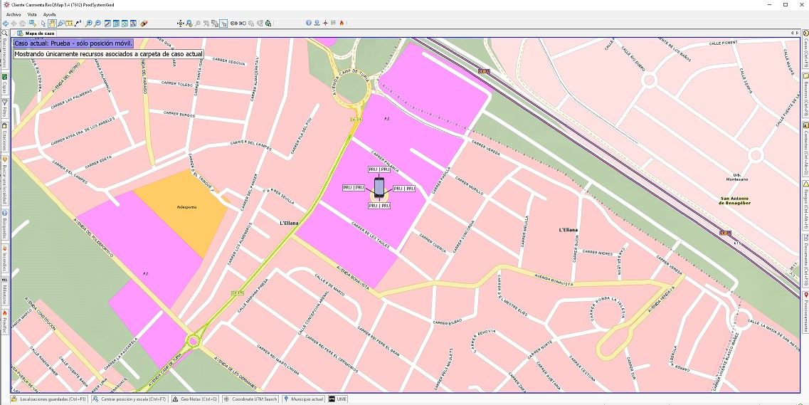Click the mobile phone marker on map
Screen dimensions: 809x405
point(379,187)
